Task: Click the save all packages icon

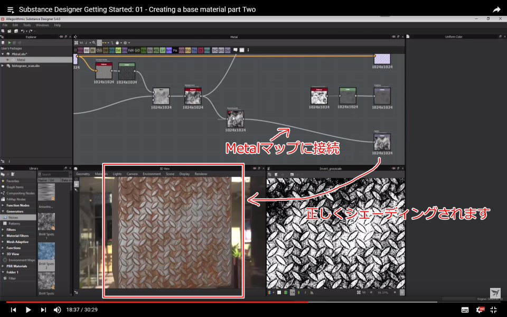Action: tap(16, 31)
